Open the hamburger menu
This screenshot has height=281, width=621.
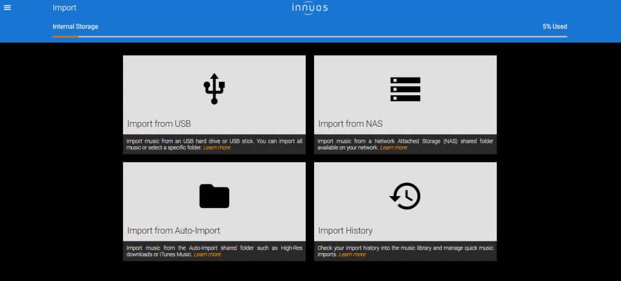pyautogui.click(x=7, y=7)
